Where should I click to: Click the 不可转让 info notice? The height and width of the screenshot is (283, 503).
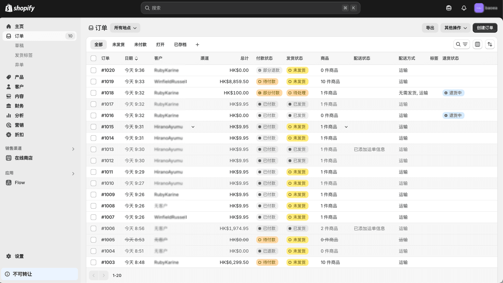39,274
